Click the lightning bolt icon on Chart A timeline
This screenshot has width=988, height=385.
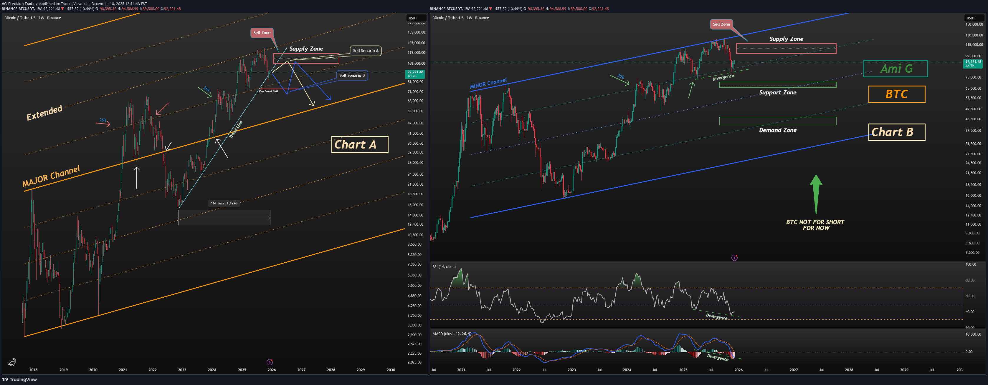pos(270,362)
